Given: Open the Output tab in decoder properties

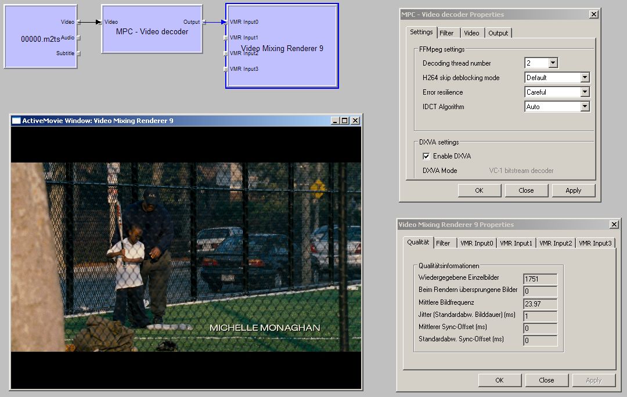Looking at the screenshot, I should coord(498,33).
